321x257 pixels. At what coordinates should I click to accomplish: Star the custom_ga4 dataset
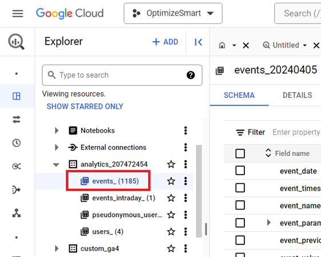click(x=171, y=248)
